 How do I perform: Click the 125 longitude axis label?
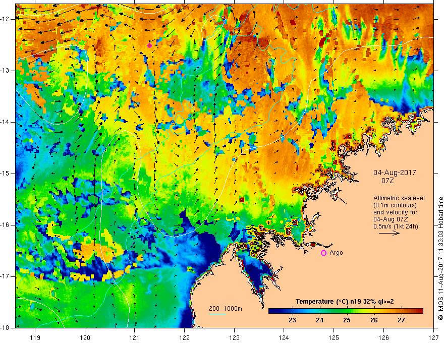point(334,337)
